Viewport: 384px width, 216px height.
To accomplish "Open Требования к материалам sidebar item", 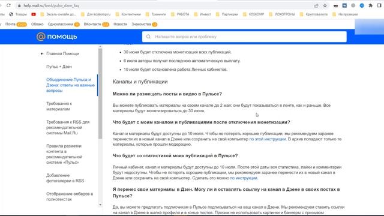I will pyautogui.click(x=59, y=106).
